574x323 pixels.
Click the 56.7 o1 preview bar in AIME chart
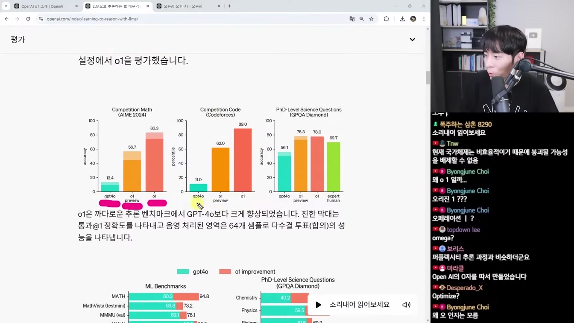132,171
